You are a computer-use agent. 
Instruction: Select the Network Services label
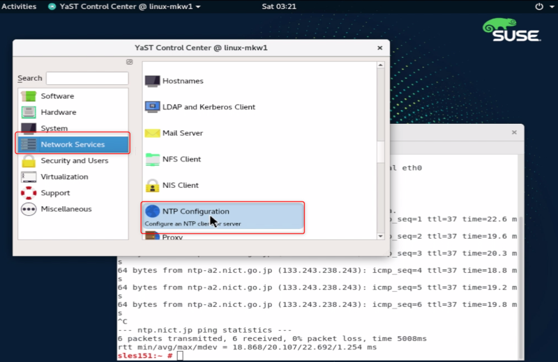click(73, 145)
